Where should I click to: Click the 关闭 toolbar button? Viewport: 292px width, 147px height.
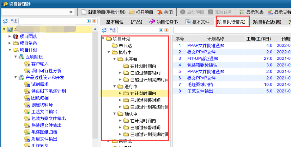(x=165, y=12)
